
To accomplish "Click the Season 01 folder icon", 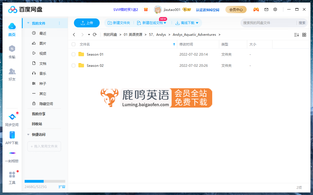I will [x=81, y=54].
